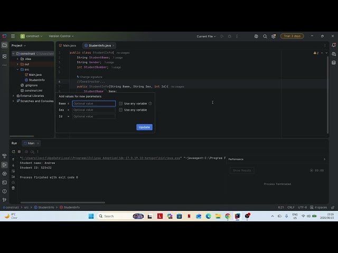Click the 'Change signature' inlay hint
Viewport: 338px width, 253px height.
pyautogui.click(x=89, y=77)
